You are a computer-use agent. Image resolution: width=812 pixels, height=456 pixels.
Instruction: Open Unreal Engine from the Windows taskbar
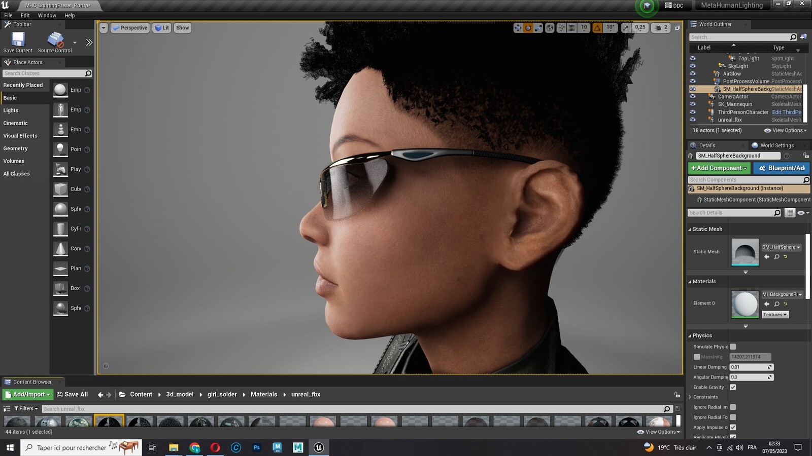[319, 447]
